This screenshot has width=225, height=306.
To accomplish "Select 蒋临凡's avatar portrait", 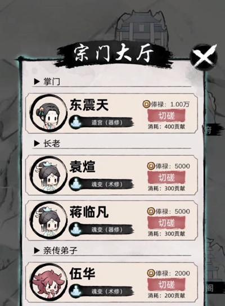I will pyautogui.click(x=49, y=221).
